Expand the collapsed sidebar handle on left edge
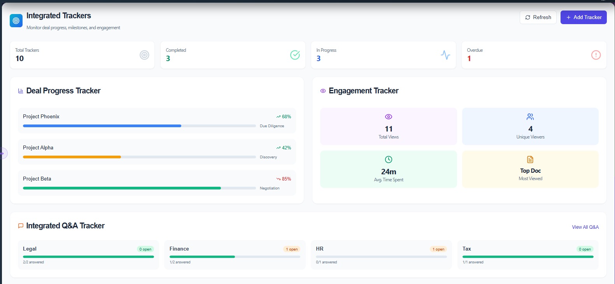Image resolution: width=615 pixels, height=284 pixels. pyautogui.click(x=3, y=153)
